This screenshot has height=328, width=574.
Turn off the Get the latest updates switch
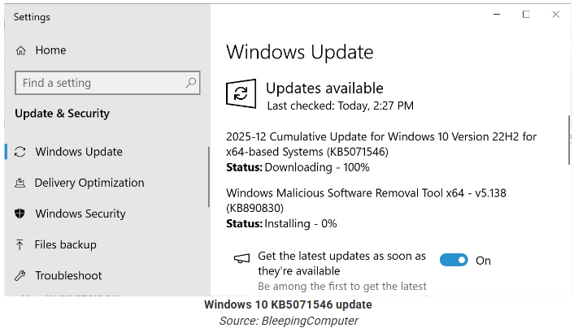[x=454, y=260]
